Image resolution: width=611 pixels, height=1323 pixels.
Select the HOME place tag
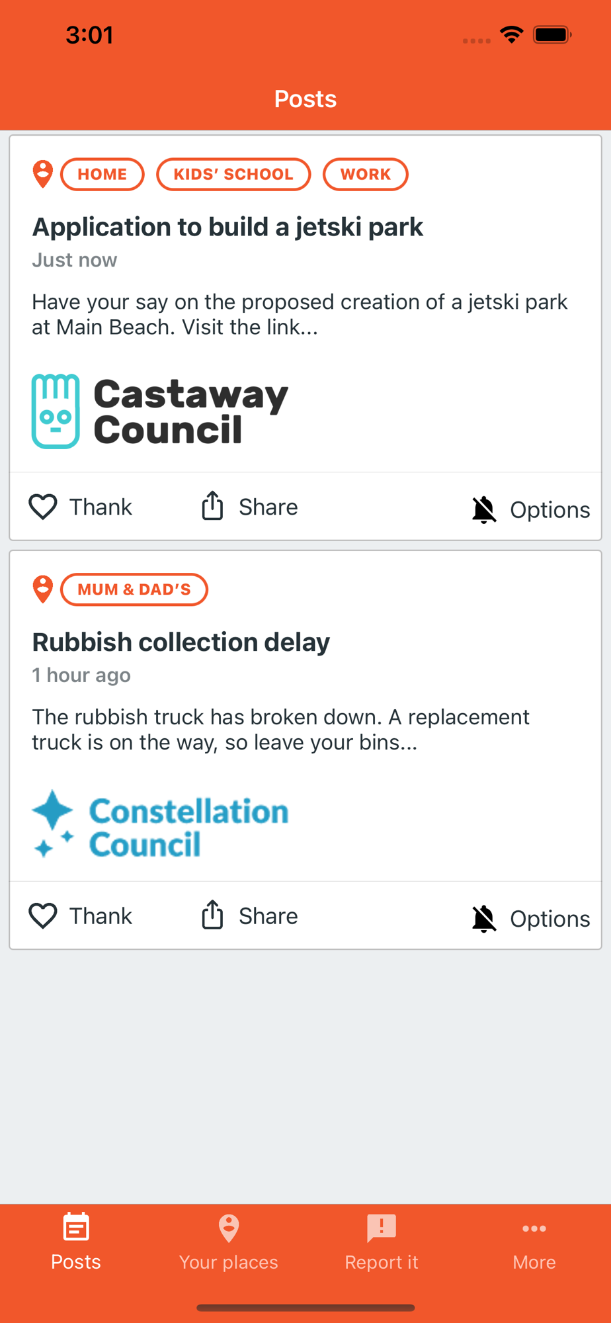102,175
